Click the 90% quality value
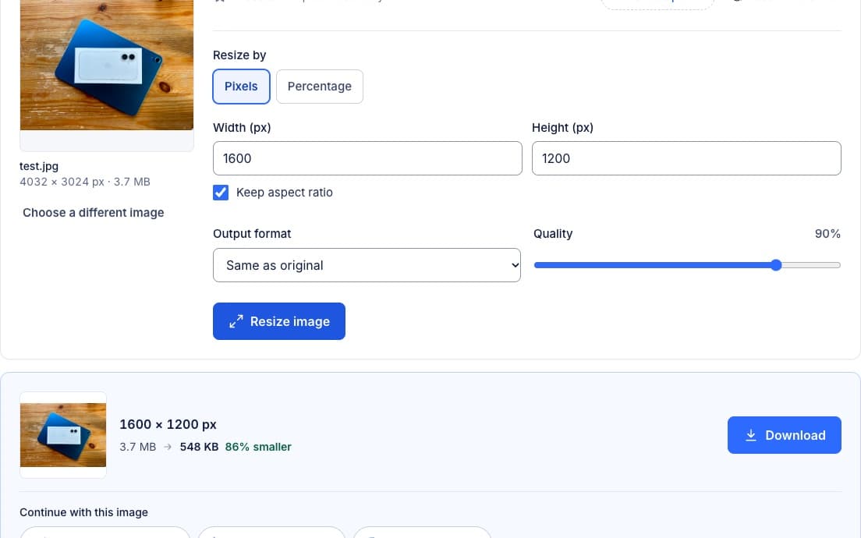 [827, 234]
